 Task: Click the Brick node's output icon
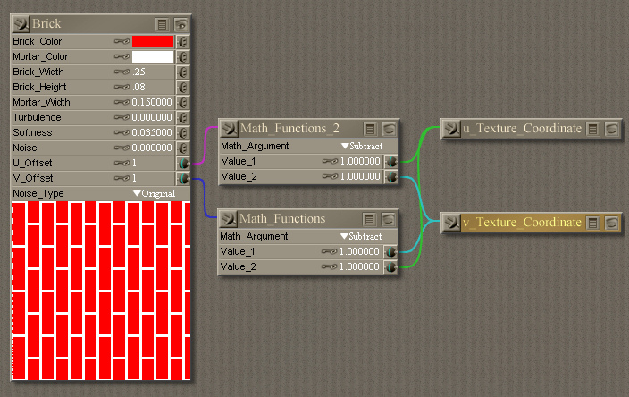pos(21,24)
